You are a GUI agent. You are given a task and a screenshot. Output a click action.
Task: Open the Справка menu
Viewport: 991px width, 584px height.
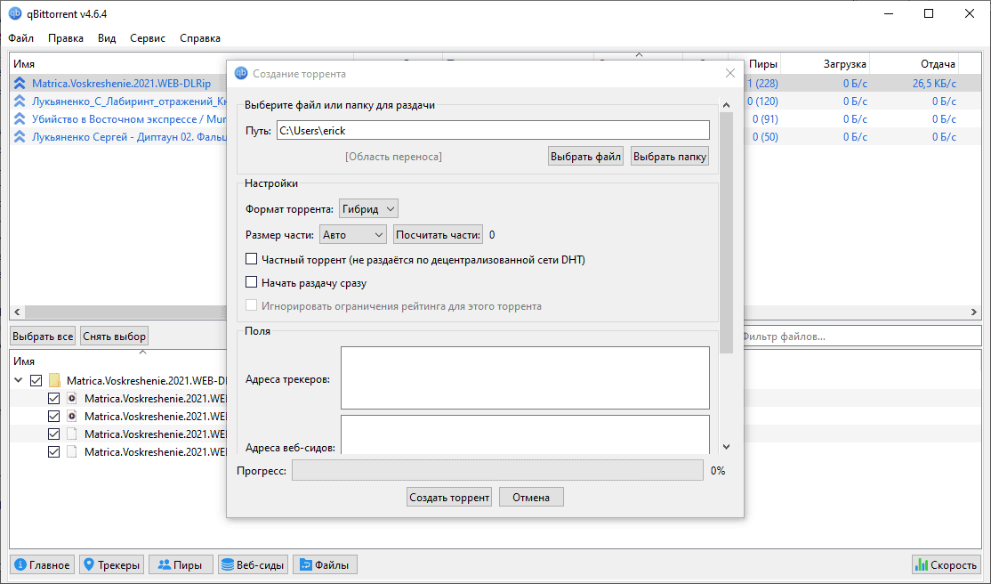pyautogui.click(x=200, y=38)
